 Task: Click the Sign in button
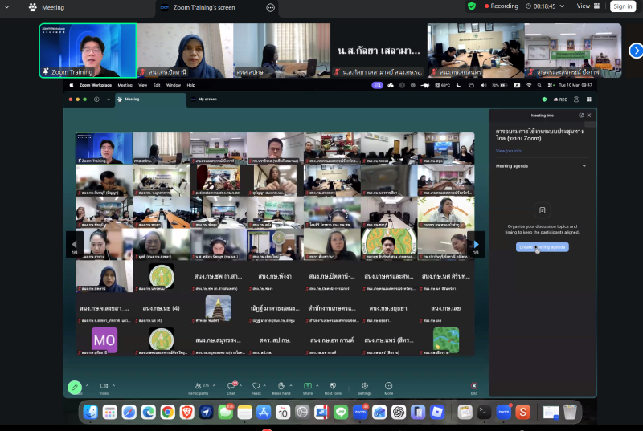click(x=622, y=6)
